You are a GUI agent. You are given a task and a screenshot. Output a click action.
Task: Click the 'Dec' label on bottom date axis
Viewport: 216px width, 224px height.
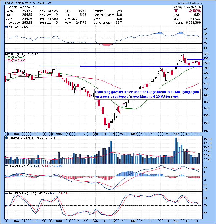coord(17,221)
